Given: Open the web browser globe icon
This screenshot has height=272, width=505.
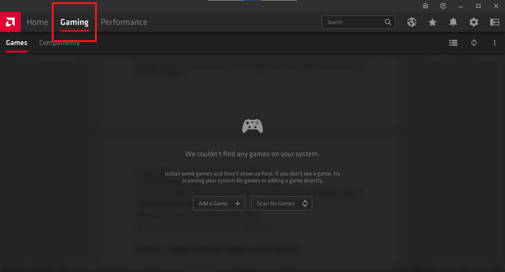Looking at the screenshot, I should [x=412, y=22].
